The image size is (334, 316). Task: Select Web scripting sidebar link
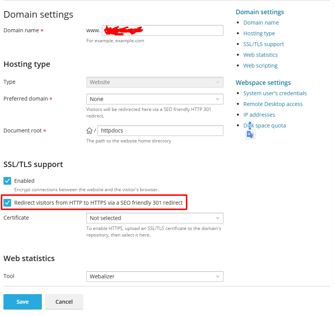pyautogui.click(x=260, y=66)
